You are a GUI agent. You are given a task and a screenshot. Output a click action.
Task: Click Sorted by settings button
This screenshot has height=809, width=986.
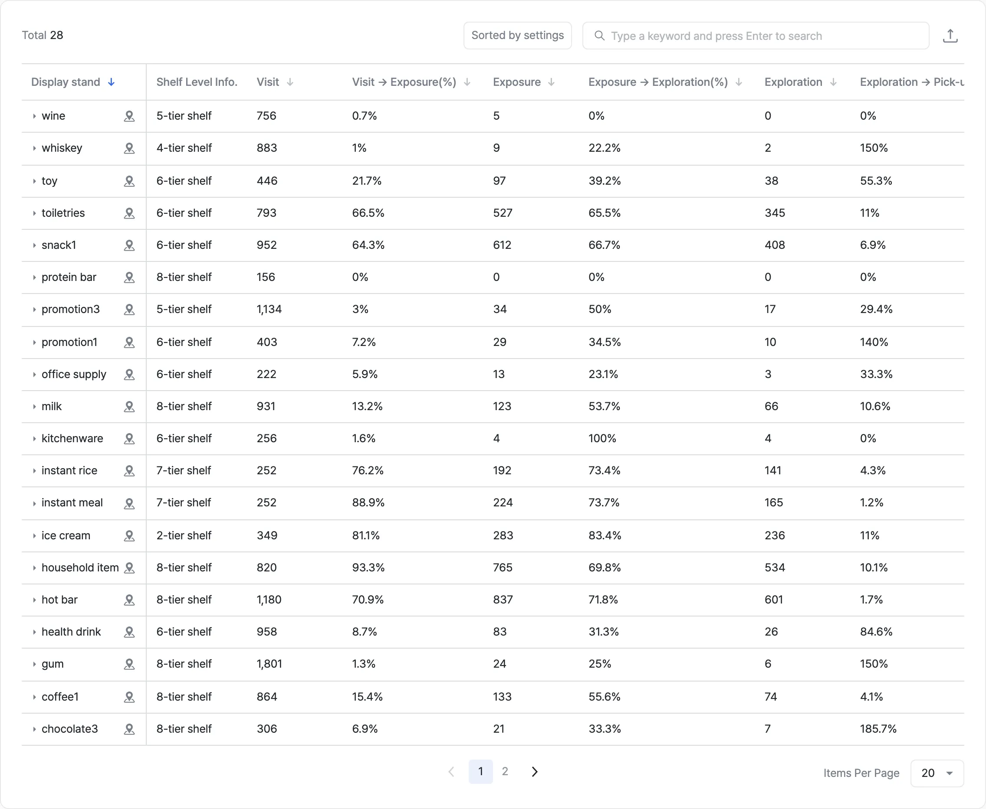click(x=517, y=36)
